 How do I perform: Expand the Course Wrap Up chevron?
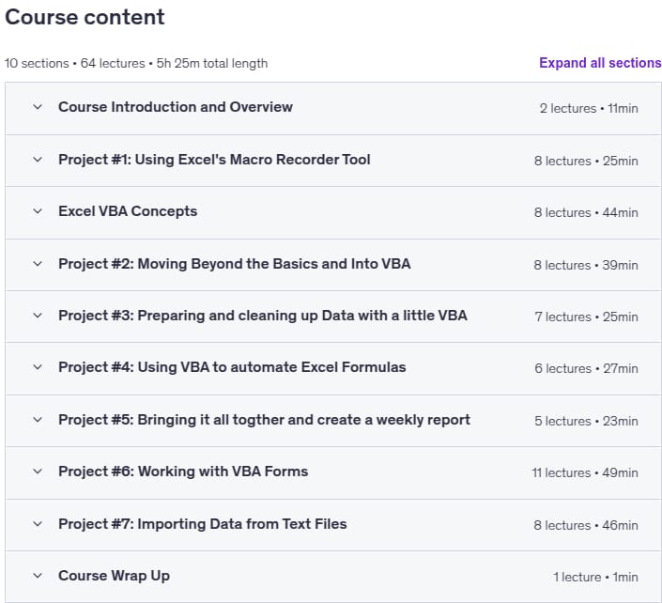[38, 576]
